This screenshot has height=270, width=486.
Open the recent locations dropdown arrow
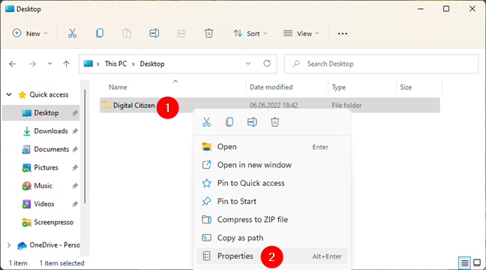[49, 64]
